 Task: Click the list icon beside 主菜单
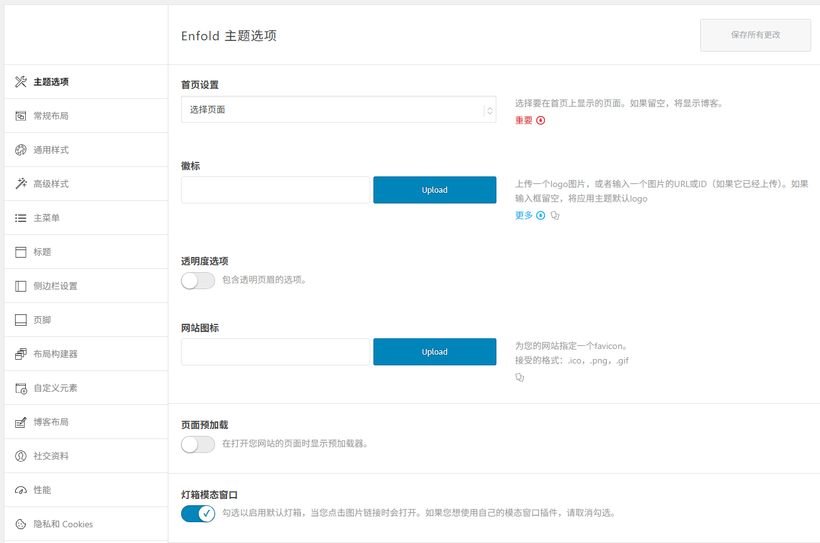(x=21, y=218)
